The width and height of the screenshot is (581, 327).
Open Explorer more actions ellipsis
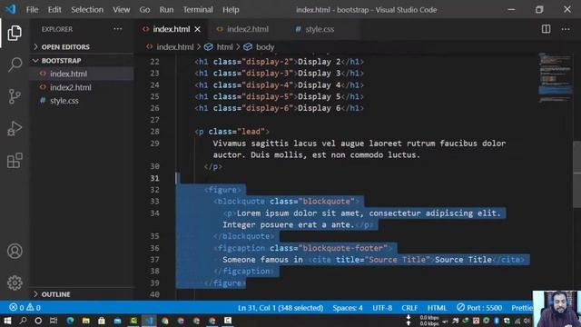tap(117, 29)
